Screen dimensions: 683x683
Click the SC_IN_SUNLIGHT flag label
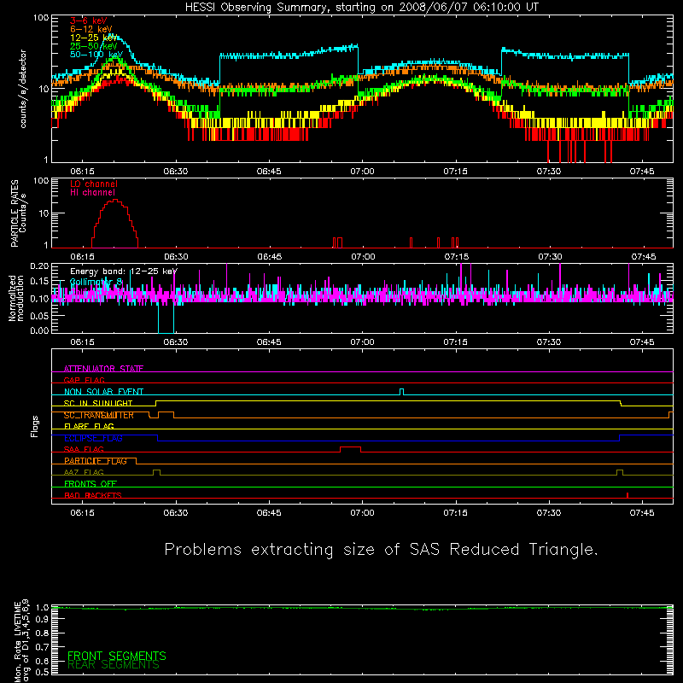tap(98, 403)
